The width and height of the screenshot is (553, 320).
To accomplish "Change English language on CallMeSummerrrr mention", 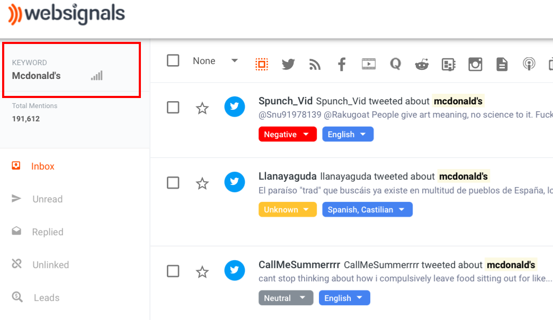I will [x=344, y=298].
